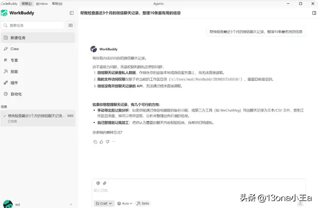This screenshot has height=208, width=318.
Task: Click the 任务 section header
Action: [x=4, y=107]
